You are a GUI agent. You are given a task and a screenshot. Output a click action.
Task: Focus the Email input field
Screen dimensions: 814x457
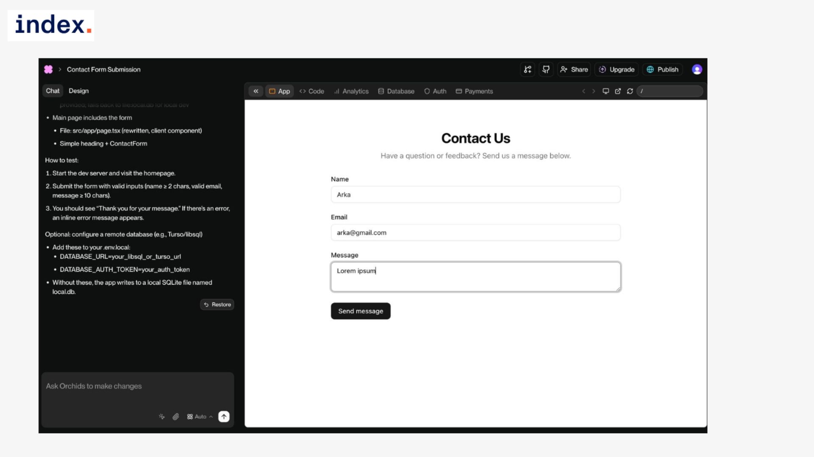[475, 233]
